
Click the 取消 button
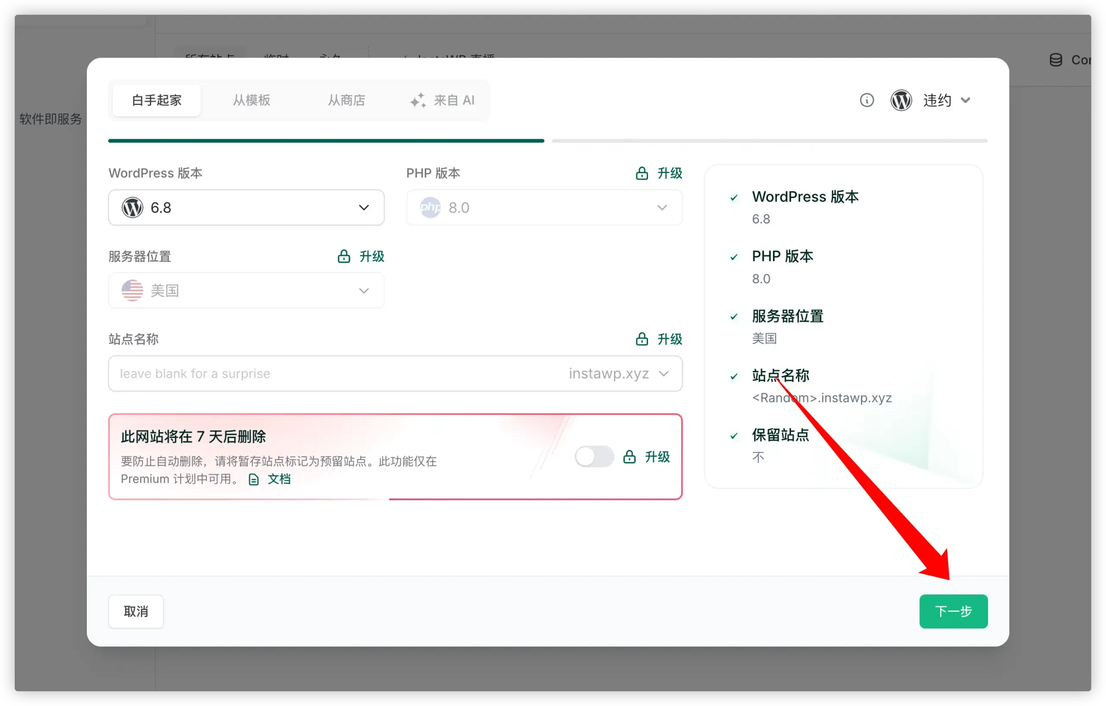[x=136, y=612]
